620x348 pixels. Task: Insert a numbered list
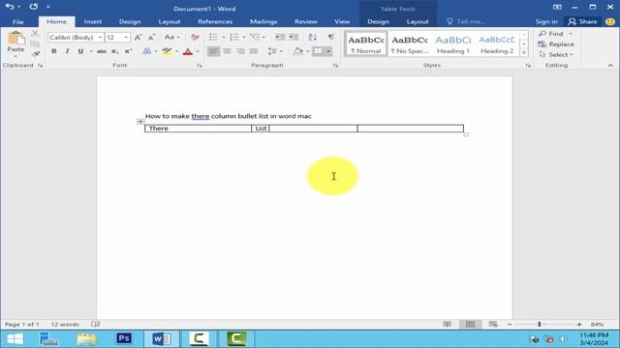tap(234, 37)
